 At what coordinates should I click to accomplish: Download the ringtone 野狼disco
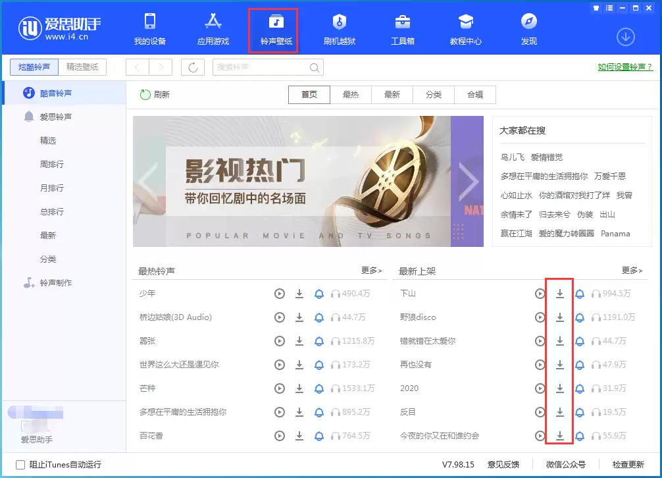(x=560, y=317)
